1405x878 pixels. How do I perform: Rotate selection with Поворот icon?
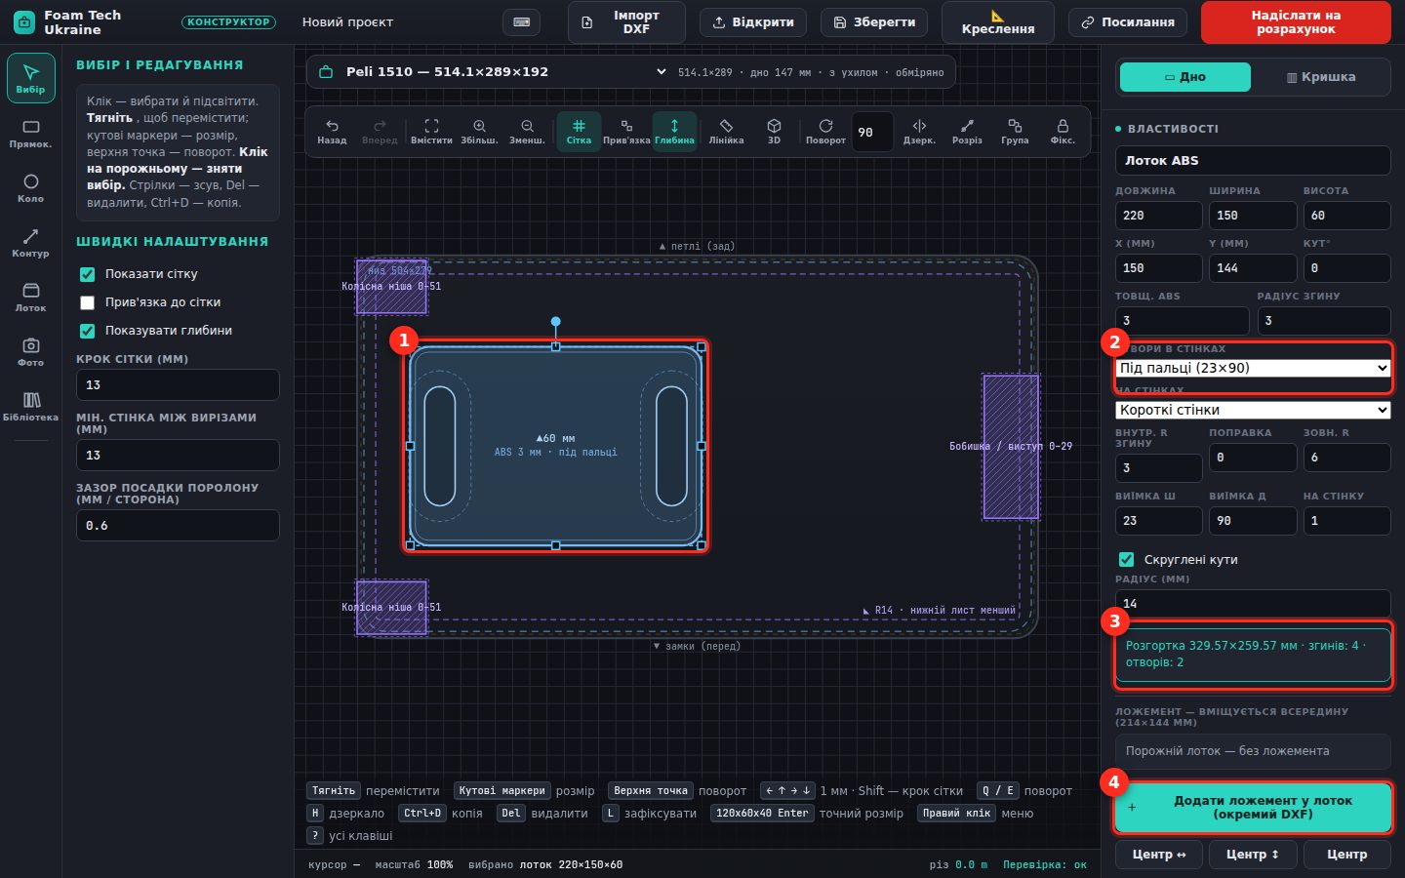pyautogui.click(x=825, y=132)
